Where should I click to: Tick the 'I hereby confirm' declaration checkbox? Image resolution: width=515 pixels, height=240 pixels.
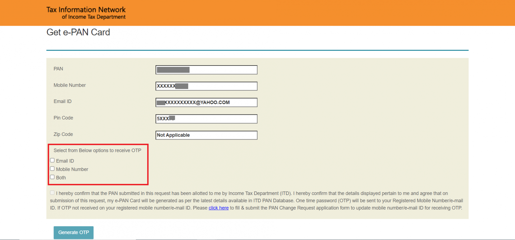pyautogui.click(x=52, y=193)
